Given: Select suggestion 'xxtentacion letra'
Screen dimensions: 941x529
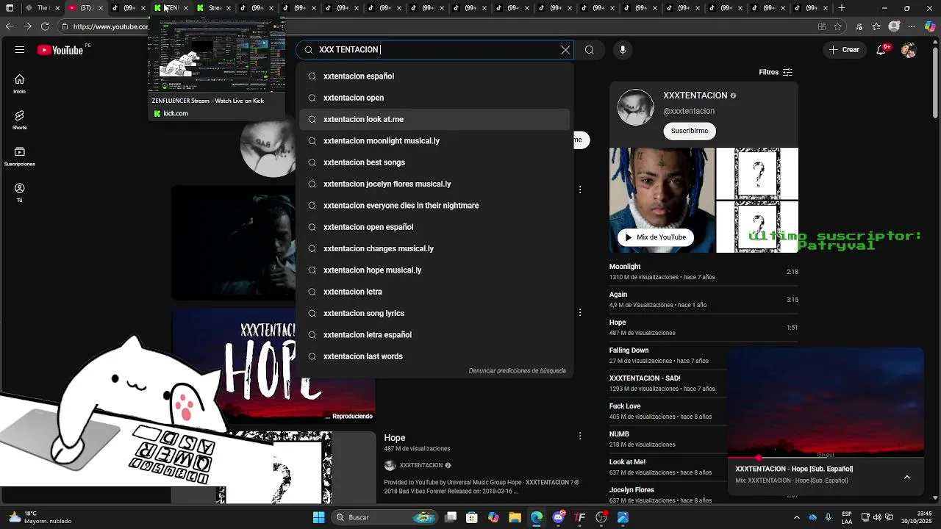Looking at the screenshot, I should [x=435, y=292].
